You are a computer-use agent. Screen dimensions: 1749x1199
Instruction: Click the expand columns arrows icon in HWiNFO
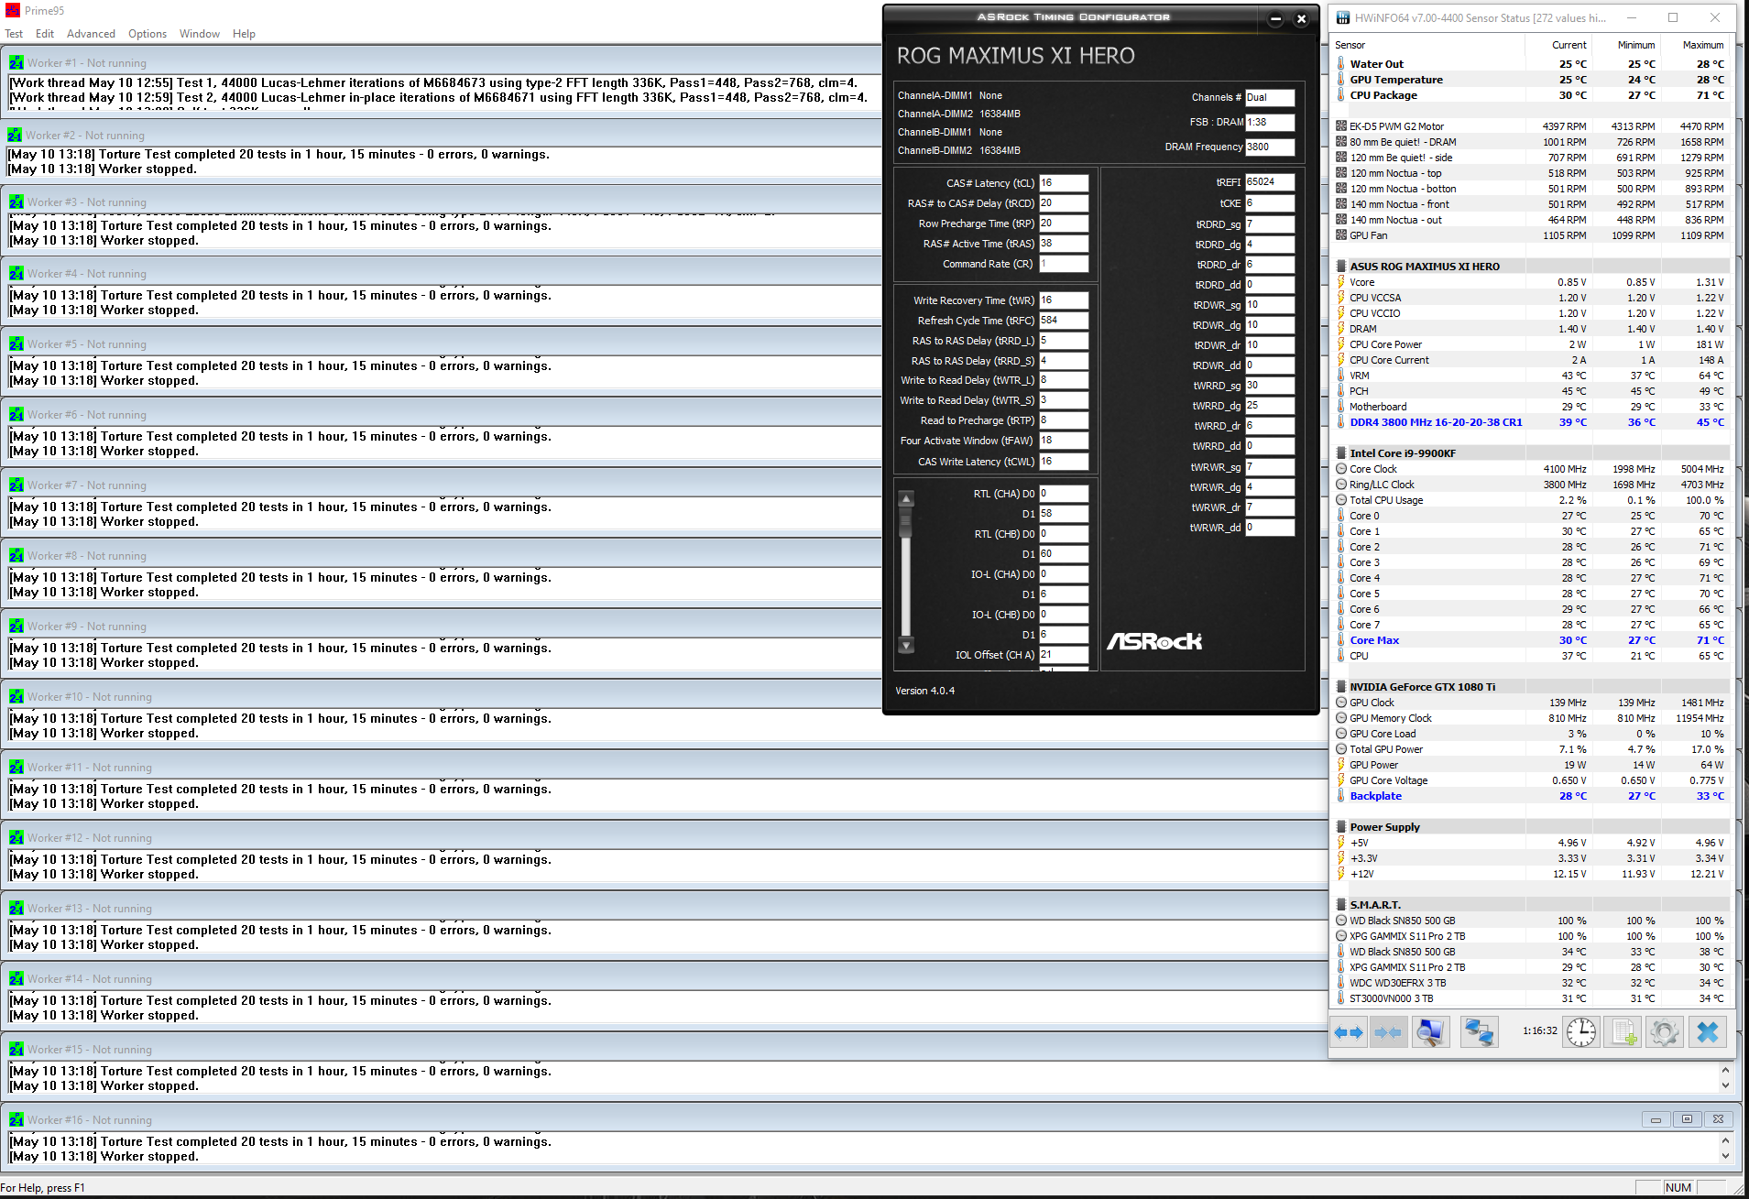(x=1349, y=1032)
